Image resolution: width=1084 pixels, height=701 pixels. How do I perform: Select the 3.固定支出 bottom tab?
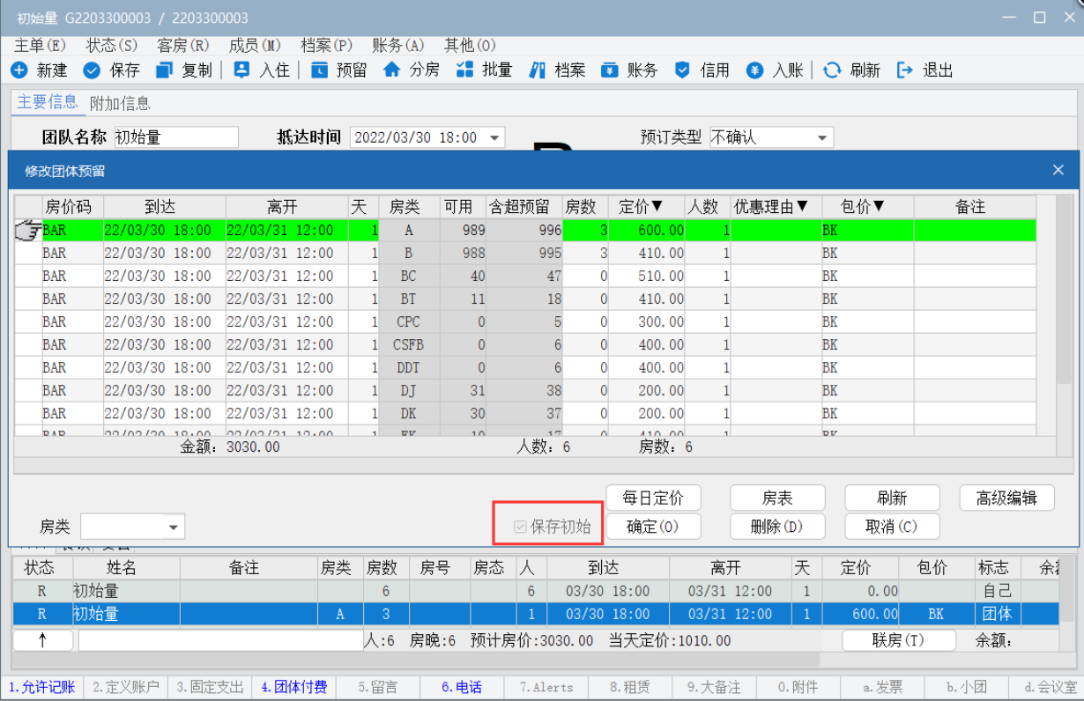210,687
